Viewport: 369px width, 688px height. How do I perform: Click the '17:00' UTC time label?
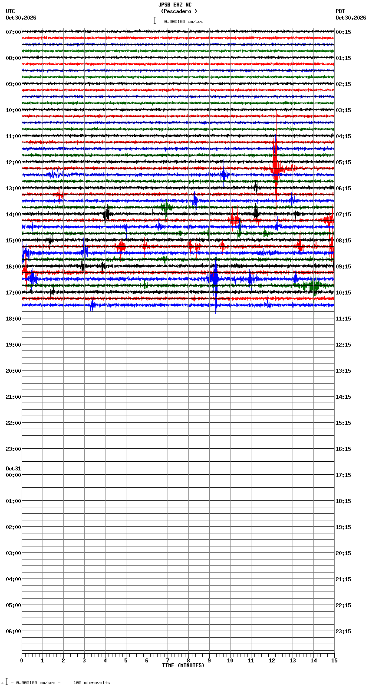click(x=13, y=293)
